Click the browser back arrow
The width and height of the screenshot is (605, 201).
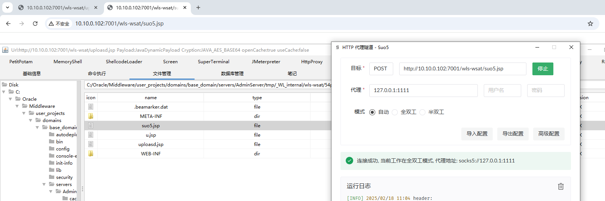click(8, 24)
